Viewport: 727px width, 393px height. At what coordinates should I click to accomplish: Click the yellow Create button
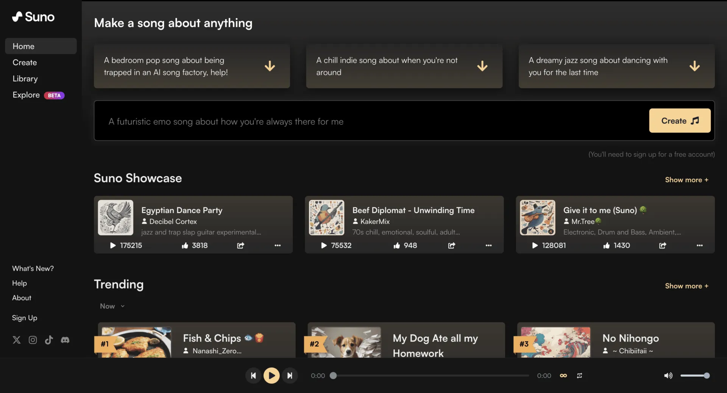(x=680, y=121)
